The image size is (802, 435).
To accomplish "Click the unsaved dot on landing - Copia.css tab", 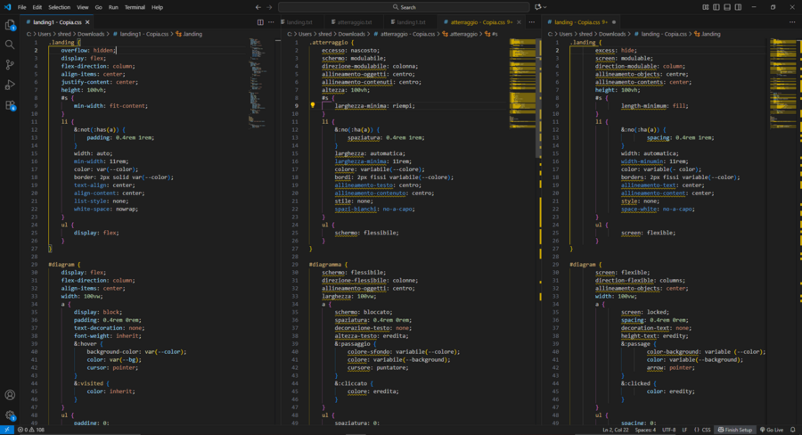I will click(614, 22).
